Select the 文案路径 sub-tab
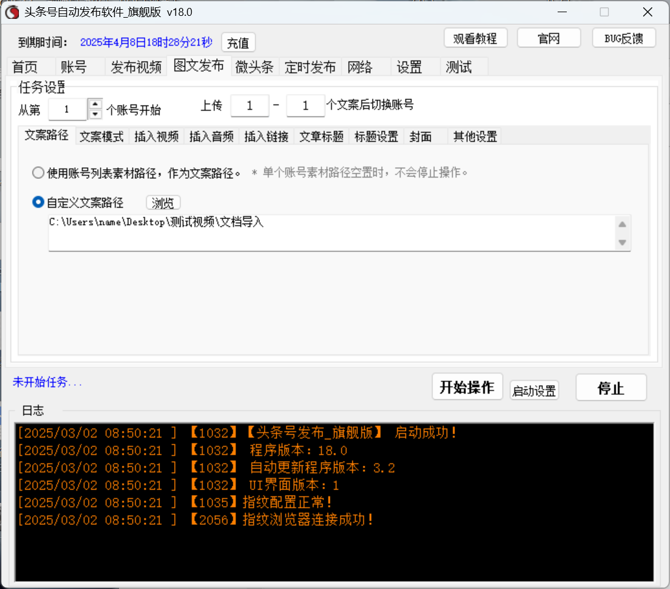Image resolution: width=670 pixels, height=589 pixels. click(x=46, y=136)
